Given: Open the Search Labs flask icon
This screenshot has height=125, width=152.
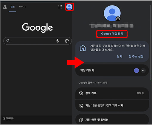Looking at the screenshot, I should [5, 7].
